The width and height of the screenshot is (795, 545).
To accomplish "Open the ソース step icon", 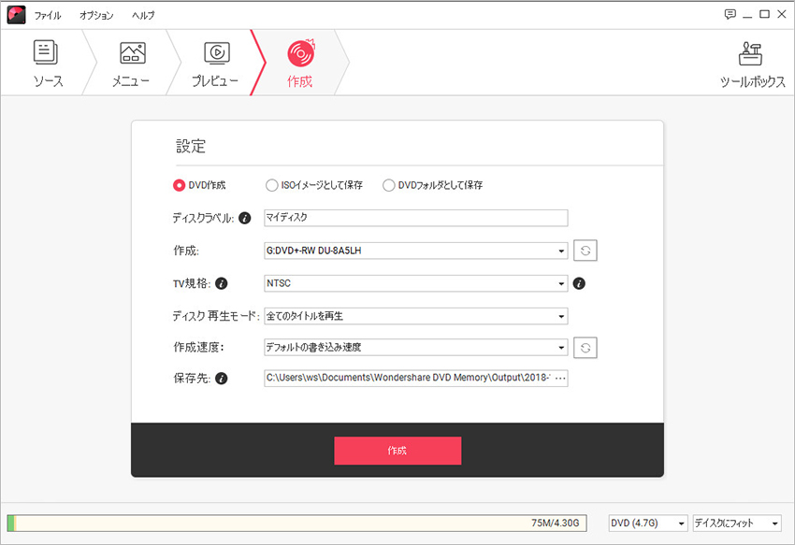I will [46, 52].
